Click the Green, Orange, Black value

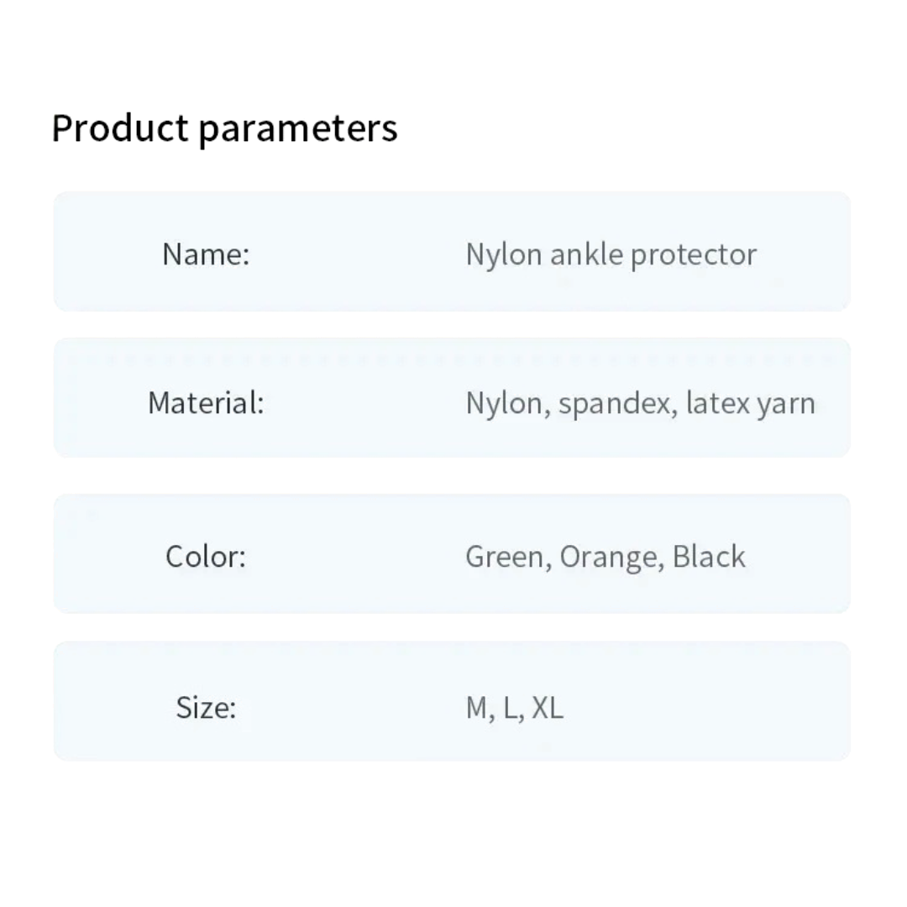click(606, 558)
